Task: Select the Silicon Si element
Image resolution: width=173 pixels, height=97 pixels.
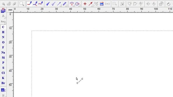Action: (3, 57)
